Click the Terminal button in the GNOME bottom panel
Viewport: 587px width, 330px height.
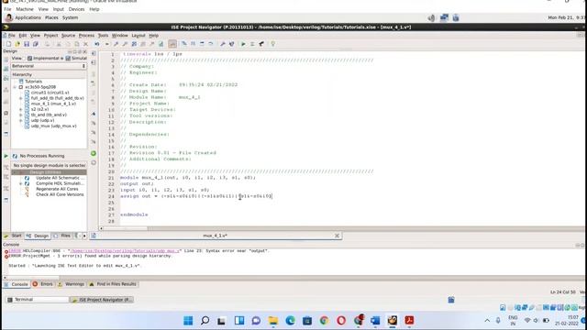click(38, 300)
